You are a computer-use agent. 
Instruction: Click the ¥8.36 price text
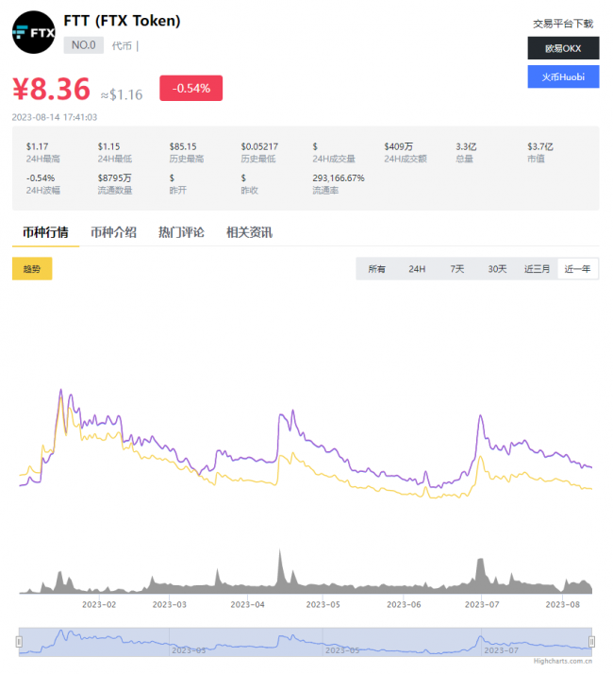(51, 89)
